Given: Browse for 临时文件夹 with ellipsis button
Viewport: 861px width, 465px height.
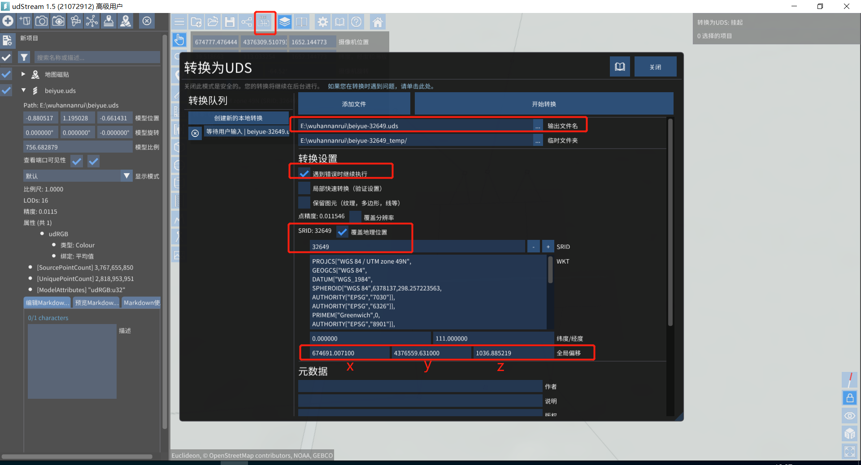Looking at the screenshot, I should [538, 141].
